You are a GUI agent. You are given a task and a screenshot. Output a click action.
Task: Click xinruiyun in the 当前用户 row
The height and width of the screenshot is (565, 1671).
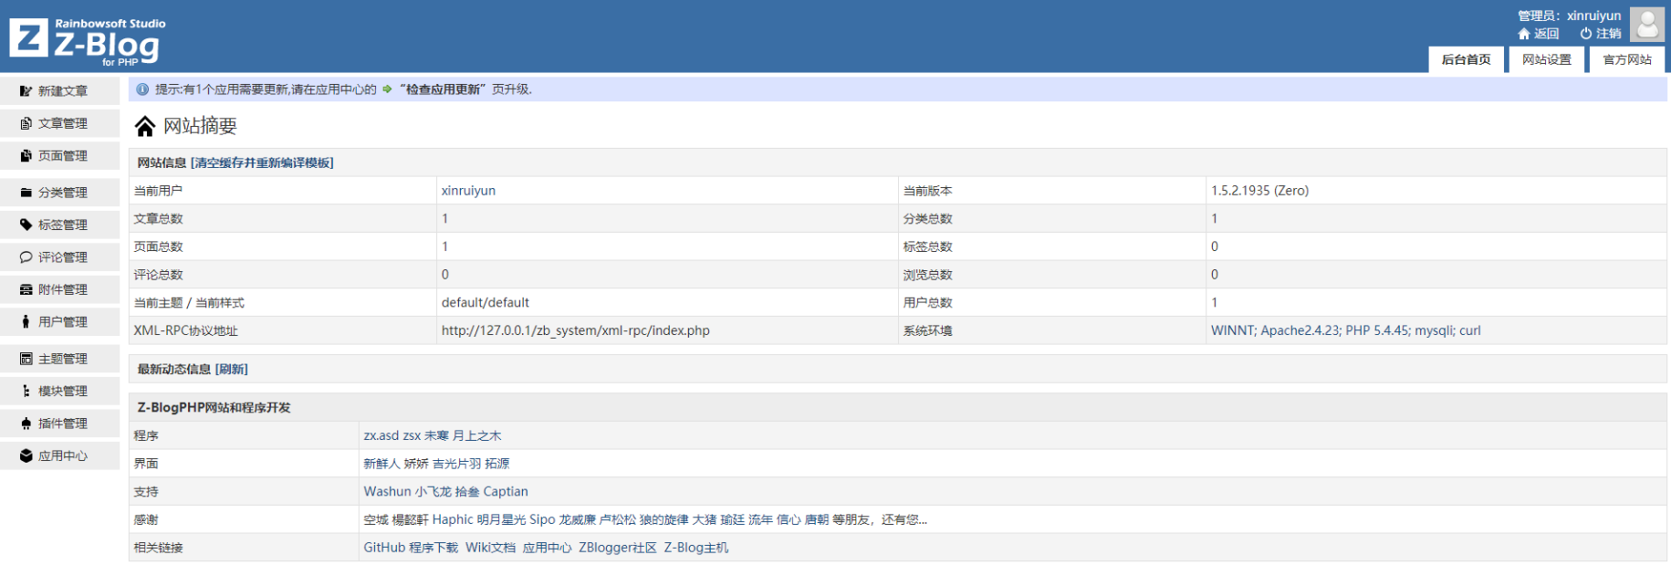[469, 191]
